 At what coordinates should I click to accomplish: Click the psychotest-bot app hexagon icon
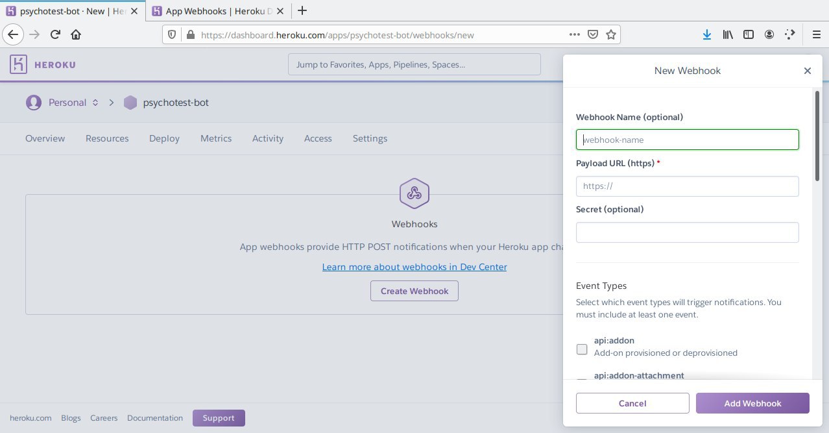[130, 103]
